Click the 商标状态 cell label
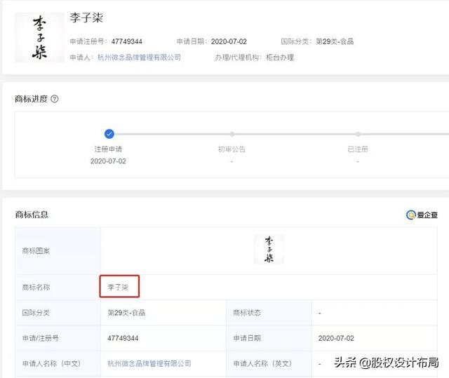Image resolution: width=449 pixels, height=378 pixels. pyautogui.click(x=247, y=313)
